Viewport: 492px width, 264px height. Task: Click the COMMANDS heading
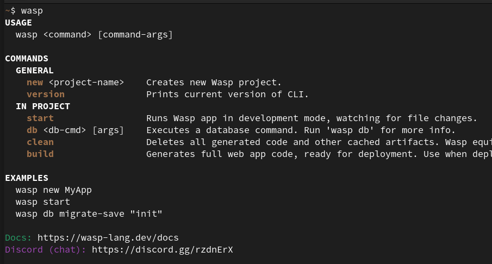tap(27, 59)
